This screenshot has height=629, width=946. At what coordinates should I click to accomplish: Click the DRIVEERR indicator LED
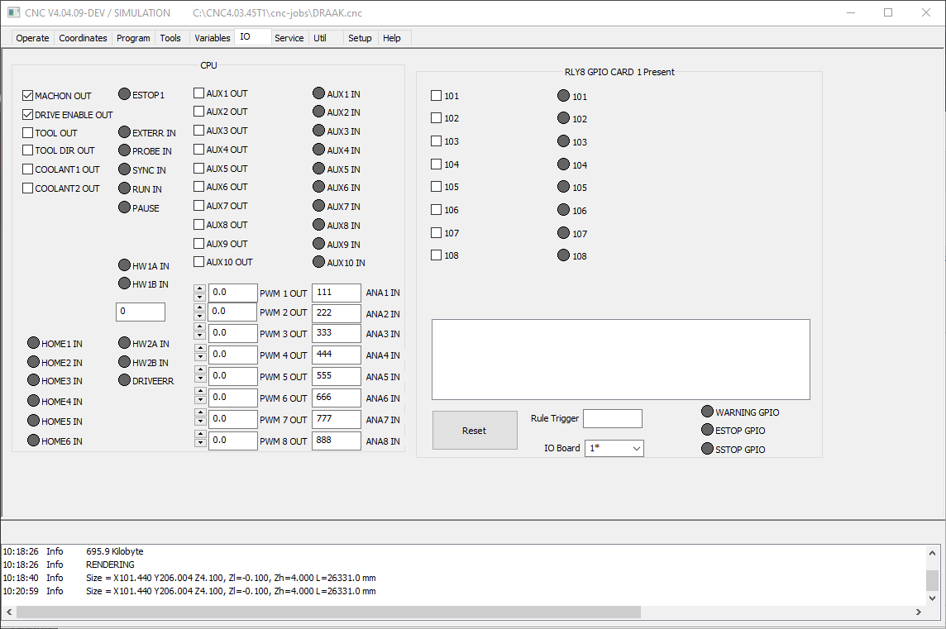[x=124, y=380]
